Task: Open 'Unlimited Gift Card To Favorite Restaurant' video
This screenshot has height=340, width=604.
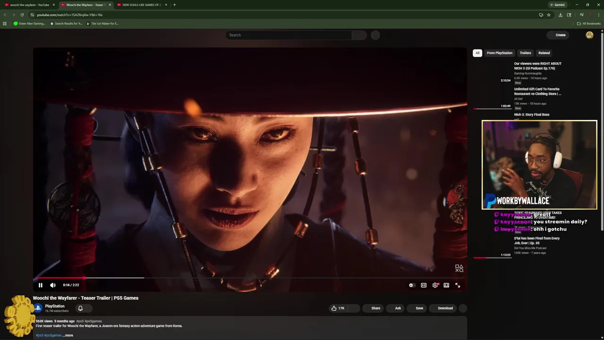Action: tap(537, 92)
